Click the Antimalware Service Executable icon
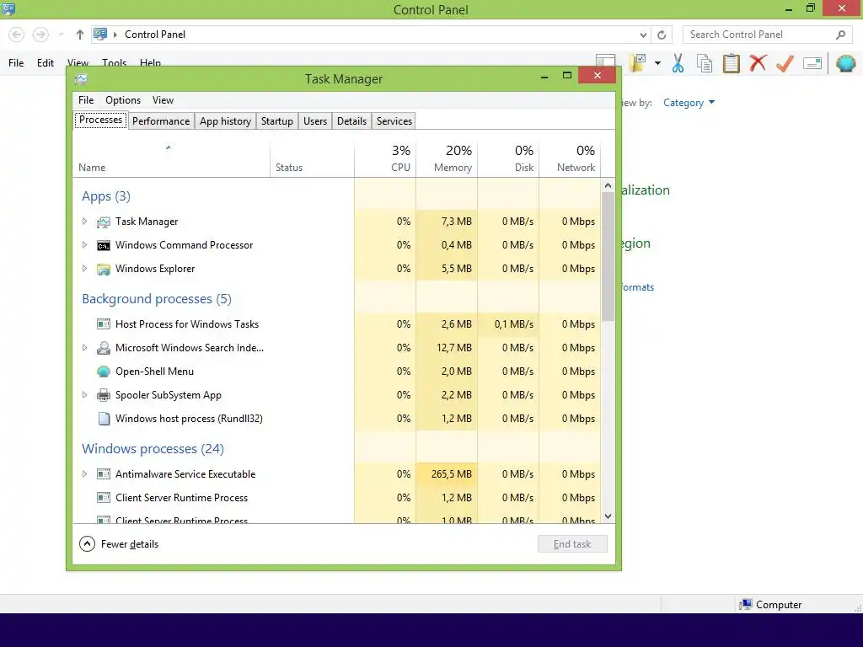 [104, 473]
